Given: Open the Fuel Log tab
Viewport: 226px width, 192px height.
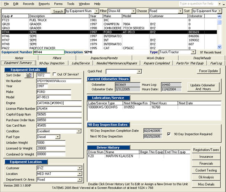Looking at the screenshot, I should (x=216, y=63).
